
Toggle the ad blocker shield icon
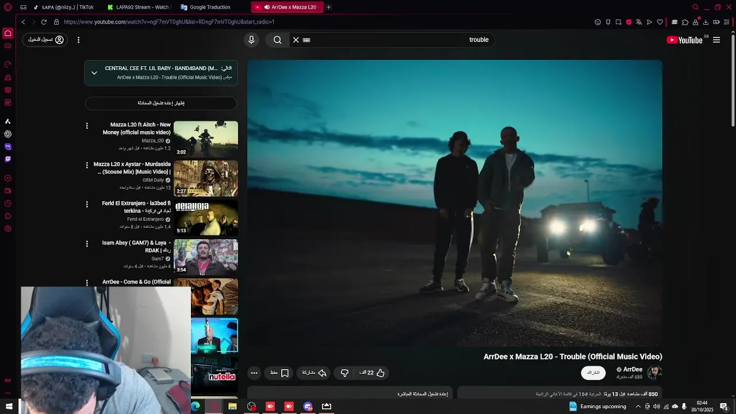click(x=629, y=22)
